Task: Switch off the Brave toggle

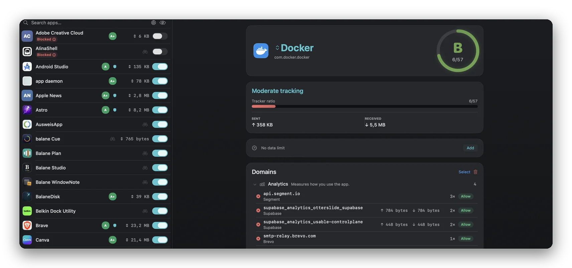Action: [160, 225]
